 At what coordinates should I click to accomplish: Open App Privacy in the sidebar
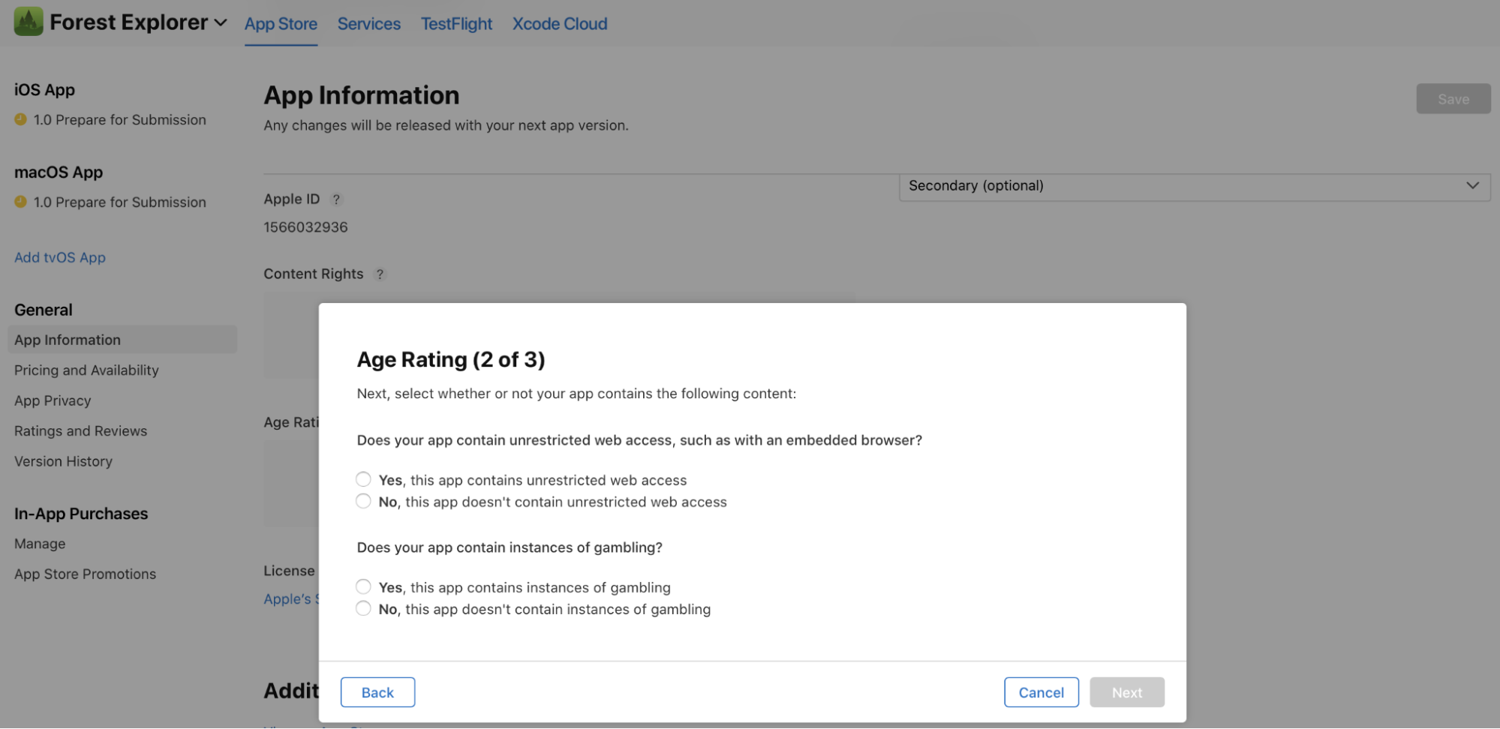[x=52, y=400]
